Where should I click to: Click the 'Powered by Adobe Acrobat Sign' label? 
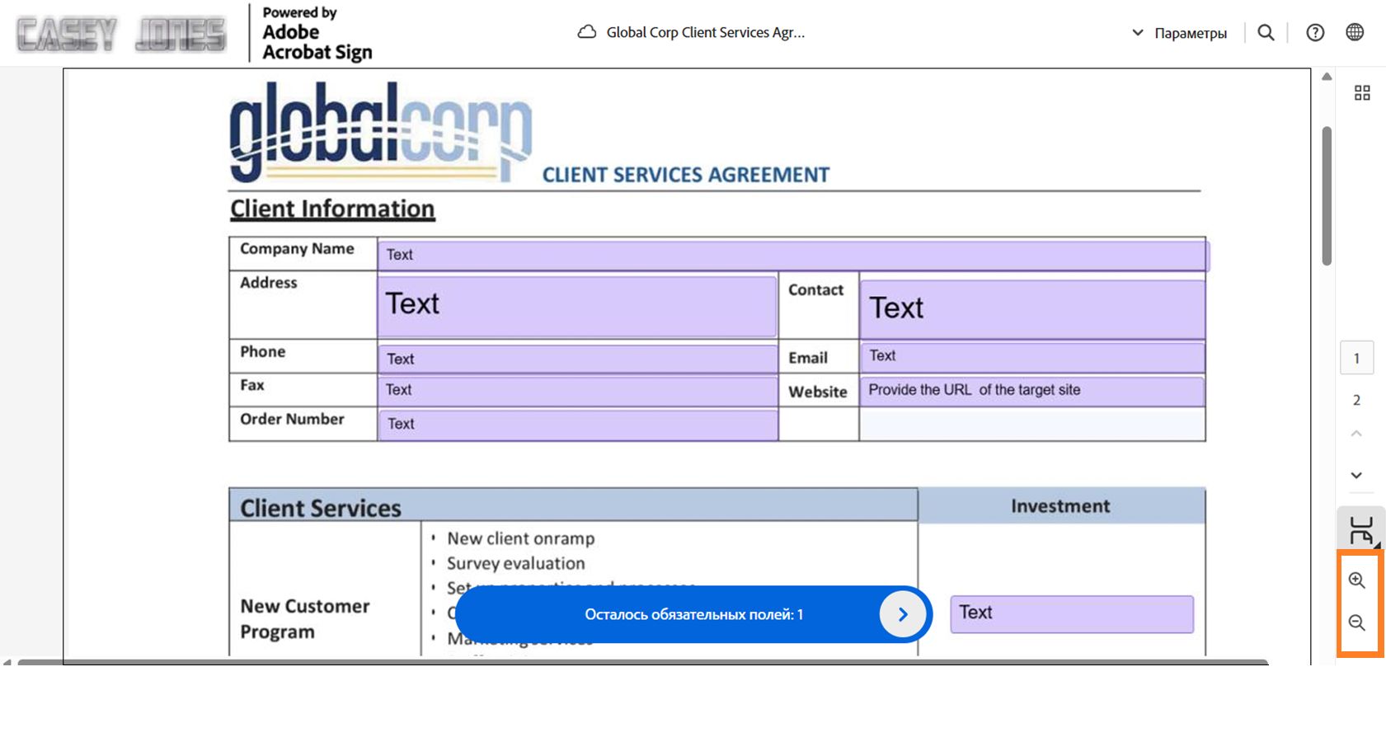(x=317, y=33)
